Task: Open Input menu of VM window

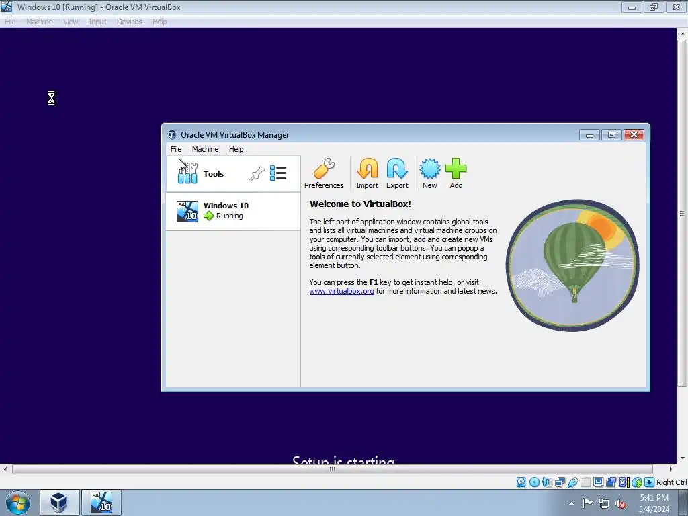Action: coord(97,21)
